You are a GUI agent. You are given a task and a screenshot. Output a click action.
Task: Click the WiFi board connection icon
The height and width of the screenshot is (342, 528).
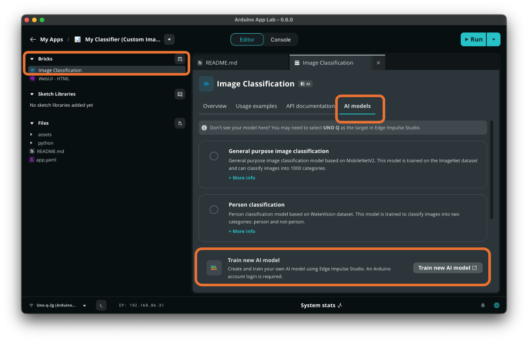coord(31,305)
